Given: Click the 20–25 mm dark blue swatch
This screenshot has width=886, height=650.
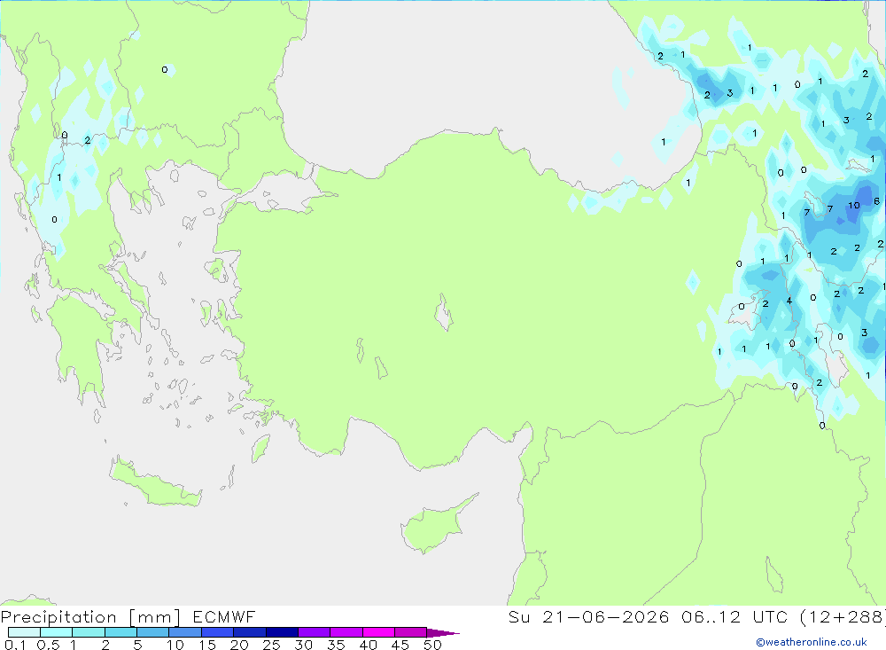Looking at the screenshot, I should pos(250,632).
